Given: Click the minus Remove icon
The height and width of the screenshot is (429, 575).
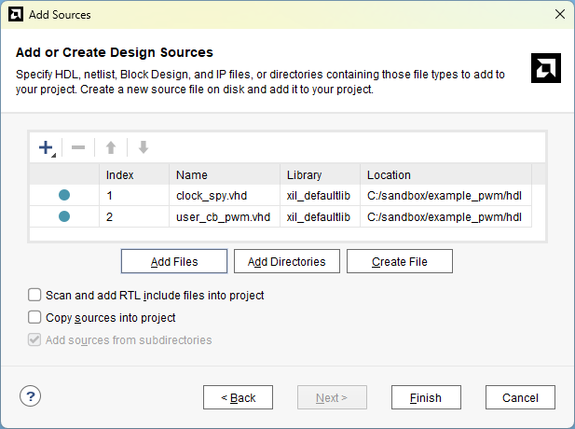Looking at the screenshot, I should (78, 147).
